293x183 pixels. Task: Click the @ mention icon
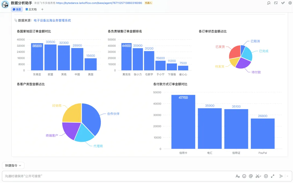tap(251, 176)
